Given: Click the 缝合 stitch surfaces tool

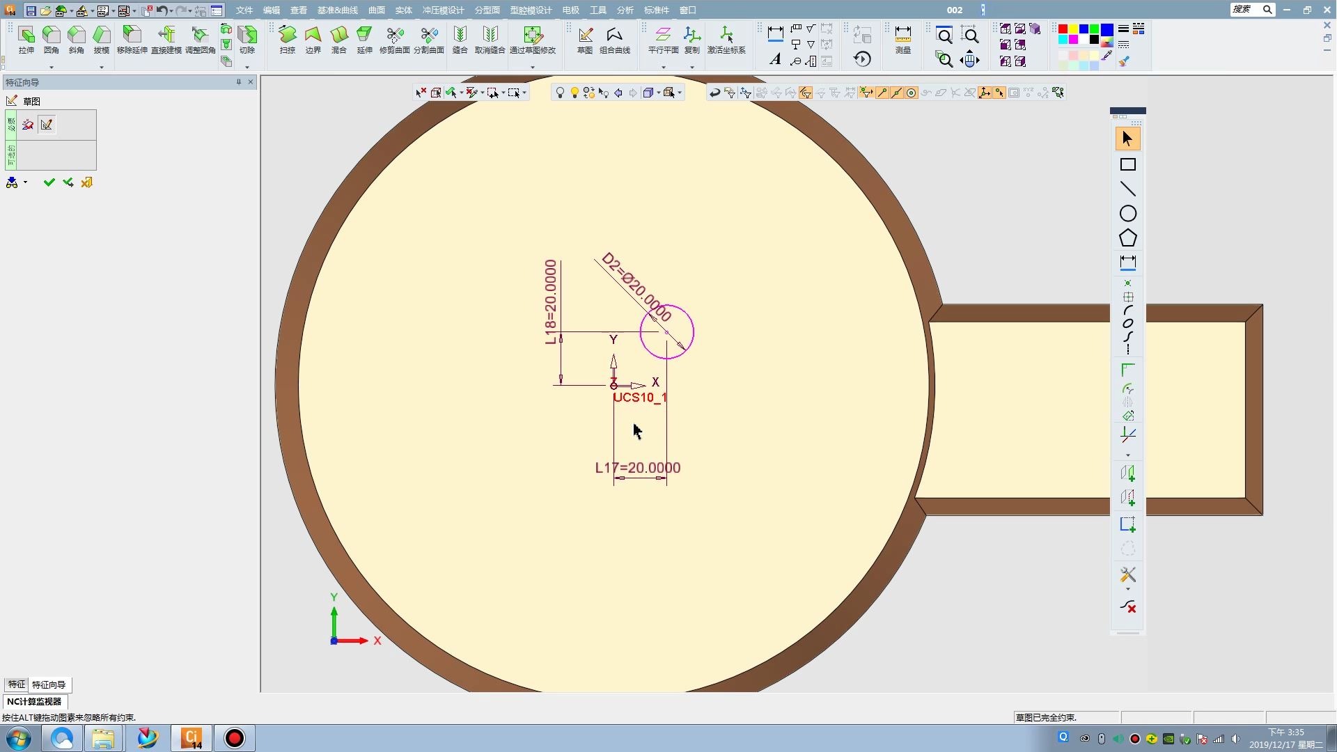Looking at the screenshot, I should (460, 39).
